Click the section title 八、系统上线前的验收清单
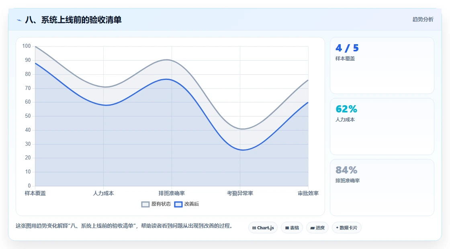 point(73,20)
